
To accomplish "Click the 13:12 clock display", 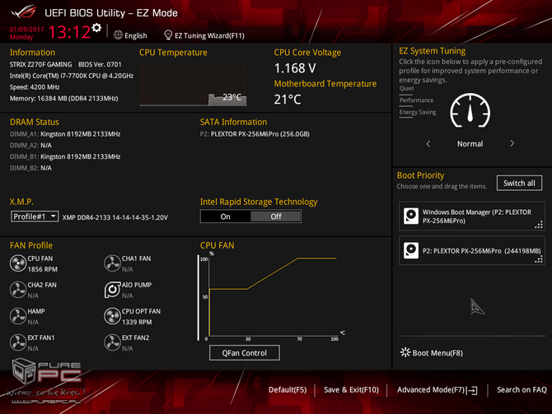I will click(69, 32).
